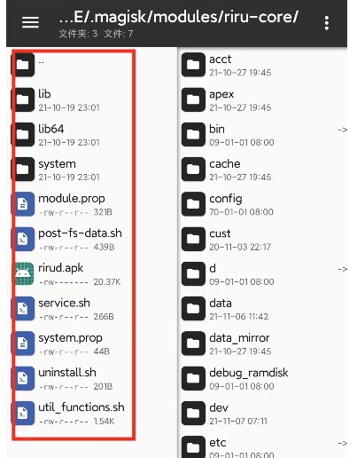Image resolution: width=357 pixels, height=458 pixels.
Task: Tap the uninstall.sh script icon
Action: pyautogui.click(x=23, y=378)
